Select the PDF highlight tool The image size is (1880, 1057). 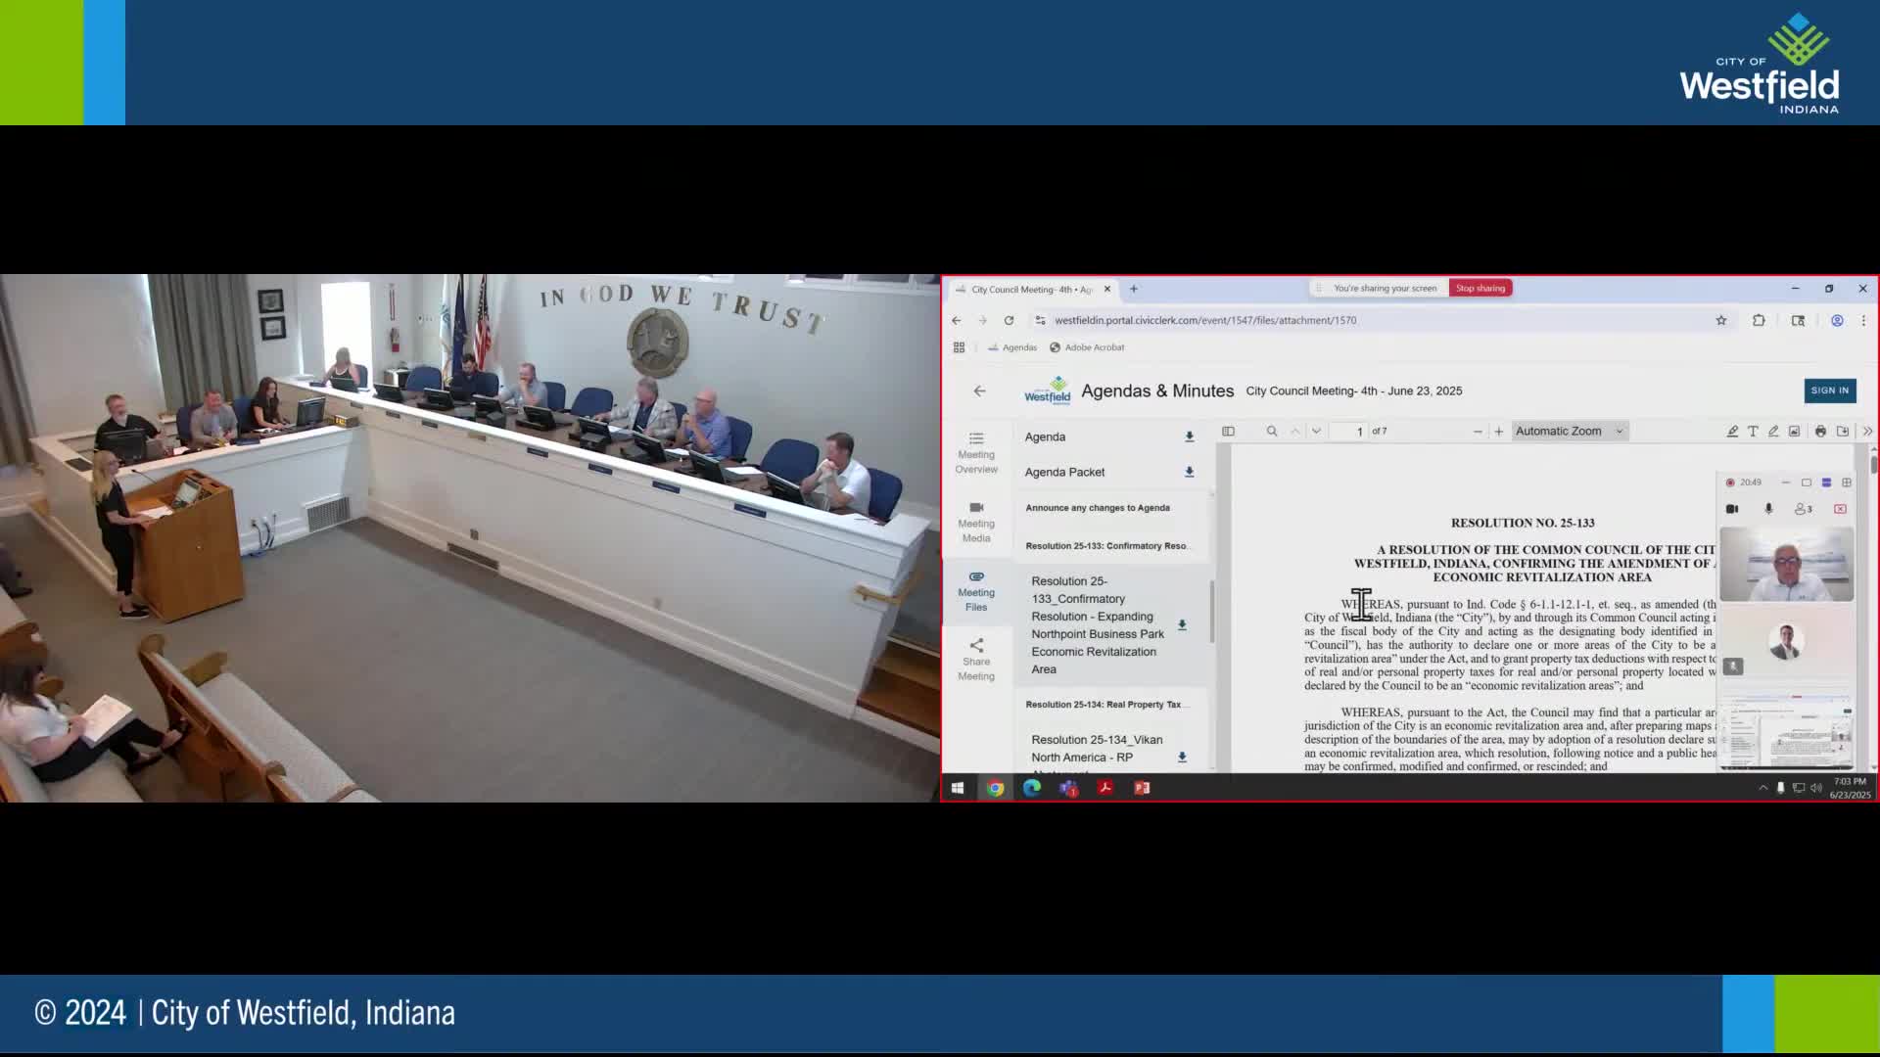(x=1732, y=432)
